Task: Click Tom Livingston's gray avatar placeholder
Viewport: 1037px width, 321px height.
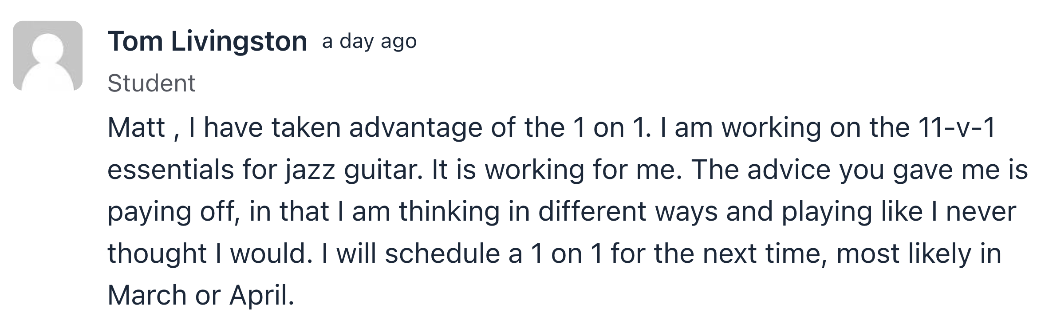Action: coord(47,55)
